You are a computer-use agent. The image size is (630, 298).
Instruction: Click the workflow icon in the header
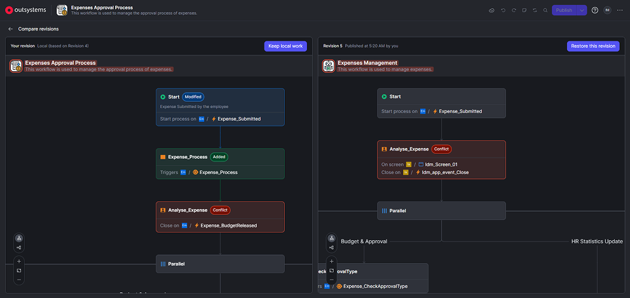(x=62, y=10)
